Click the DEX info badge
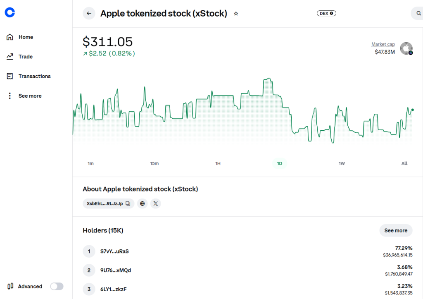The image size is (423, 299). click(326, 13)
